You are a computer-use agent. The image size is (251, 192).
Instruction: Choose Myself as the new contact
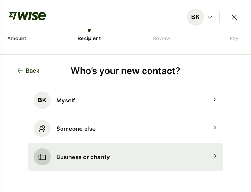66,100
